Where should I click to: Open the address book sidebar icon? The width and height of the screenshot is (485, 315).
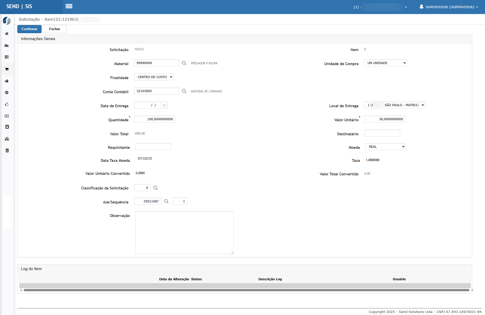(7, 127)
